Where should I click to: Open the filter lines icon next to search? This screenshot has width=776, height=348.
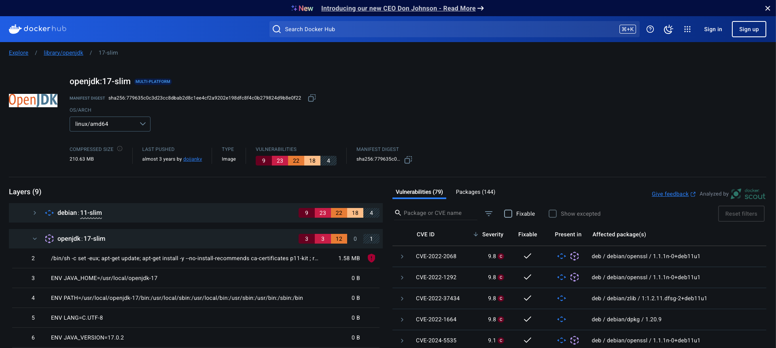pos(489,213)
